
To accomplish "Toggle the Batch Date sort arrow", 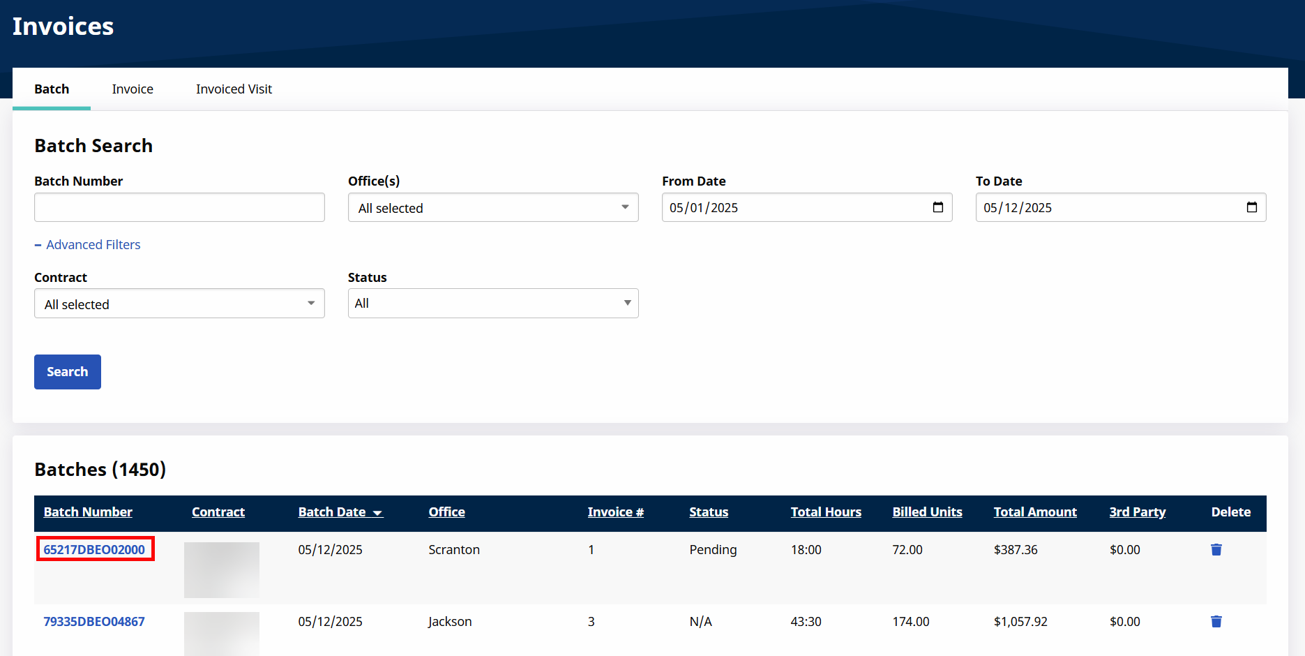I will (x=377, y=512).
